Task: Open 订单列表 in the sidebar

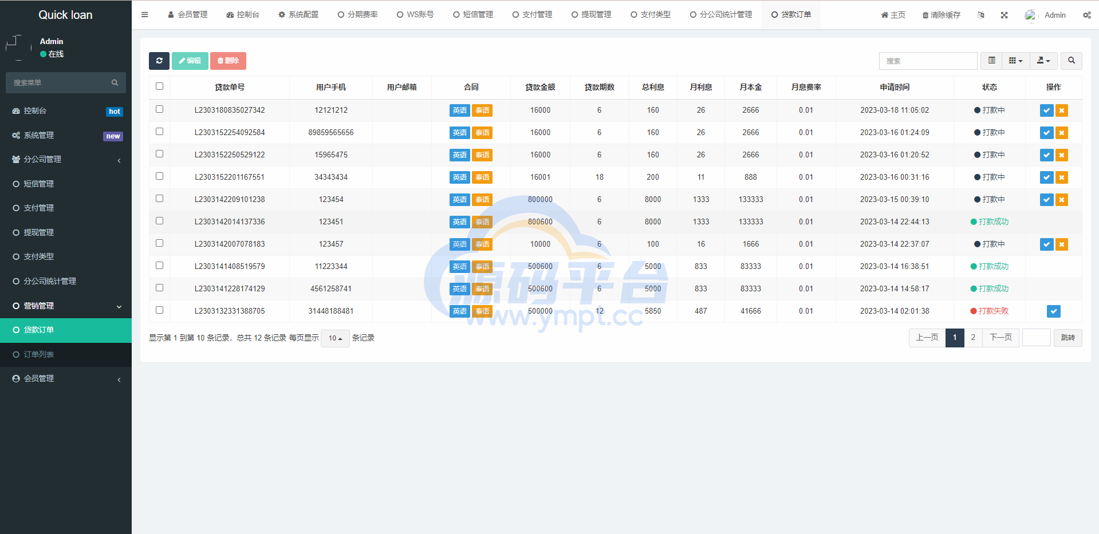Action: pos(66,354)
